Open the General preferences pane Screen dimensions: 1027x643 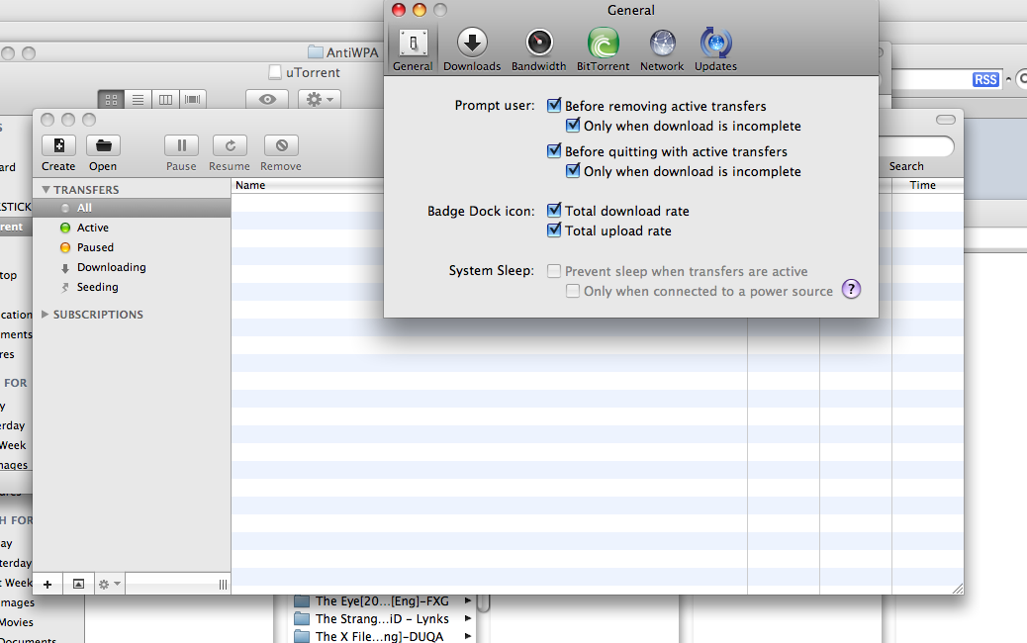pyautogui.click(x=413, y=49)
